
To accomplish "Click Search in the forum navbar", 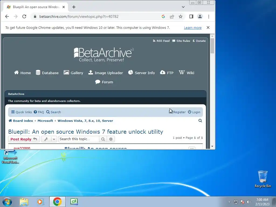I will tap(54, 112).
